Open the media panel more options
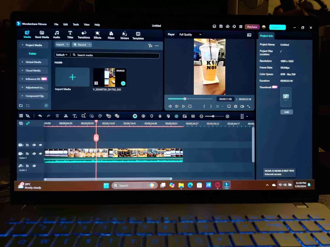Image resolution: width=330 pixels, height=247 pixels. coord(157,46)
